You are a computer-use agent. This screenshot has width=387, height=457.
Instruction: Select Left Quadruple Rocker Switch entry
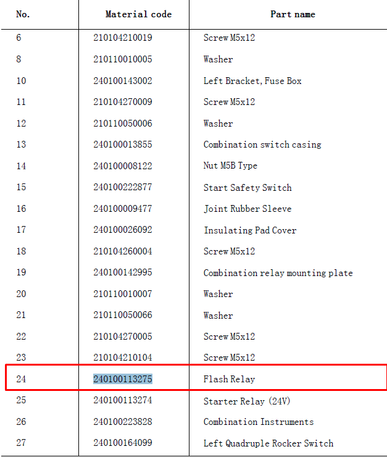click(268, 443)
